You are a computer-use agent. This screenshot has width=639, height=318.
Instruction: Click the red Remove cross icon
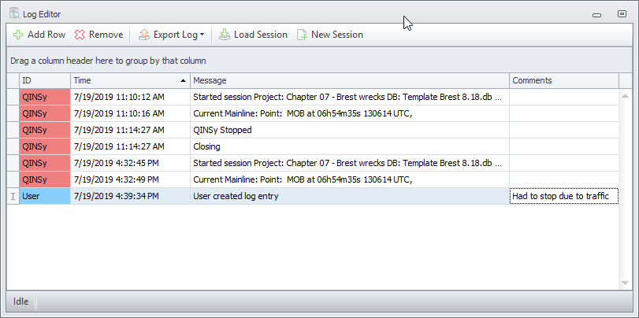pos(80,35)
